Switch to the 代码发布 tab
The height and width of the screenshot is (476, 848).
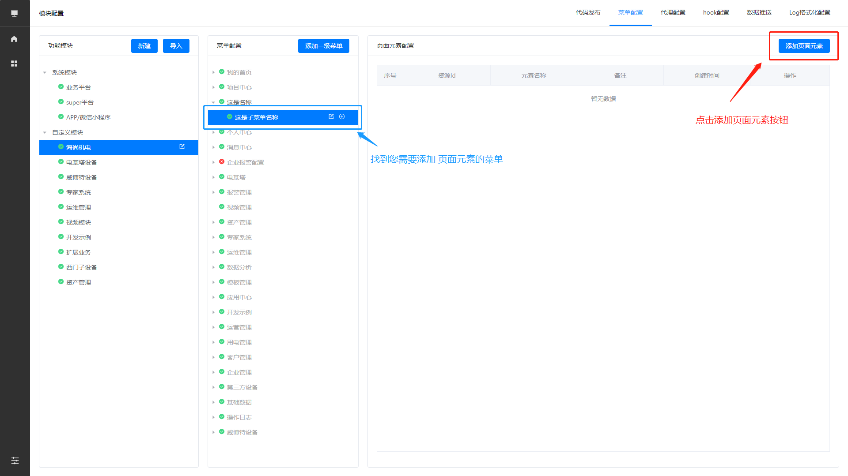(588, 13)
